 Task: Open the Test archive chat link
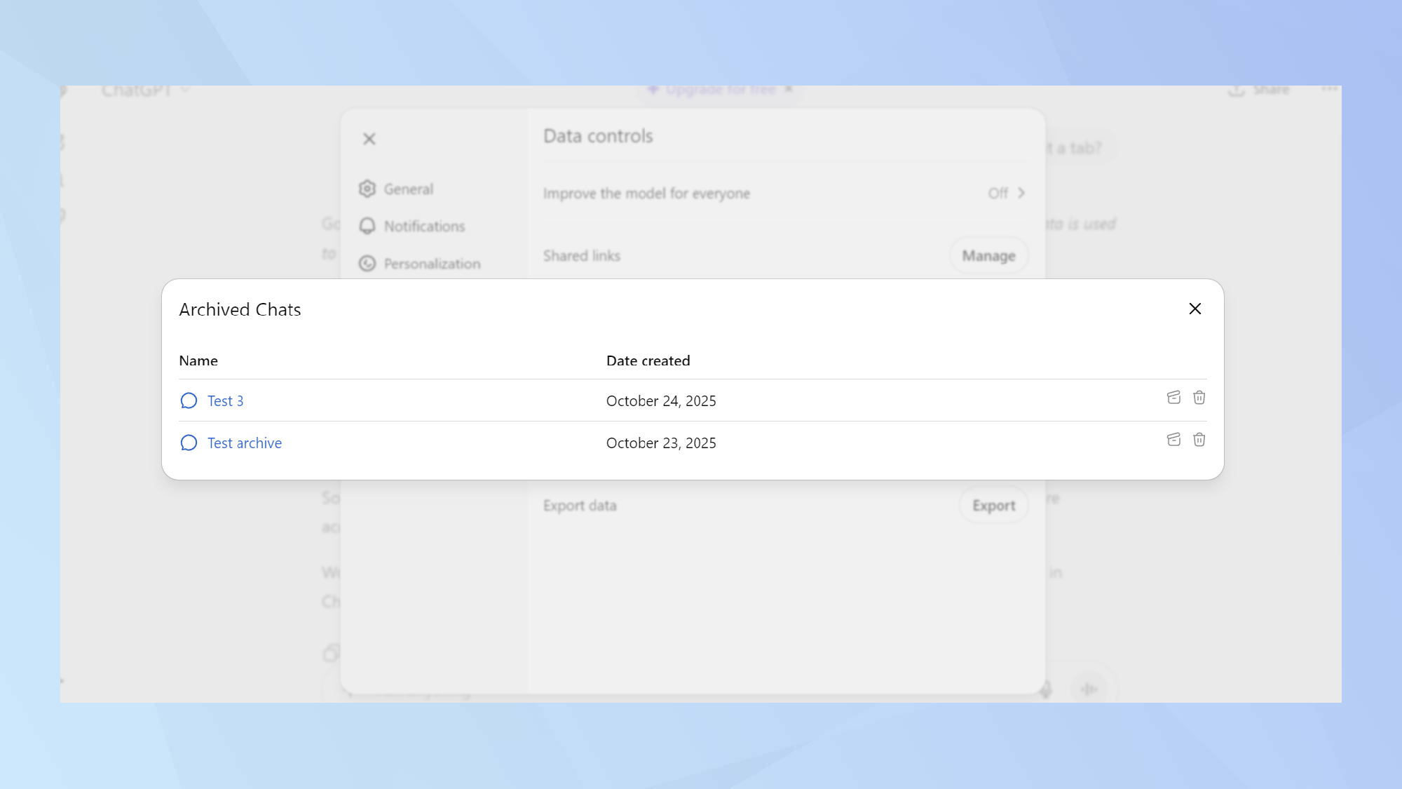point(244,443)
